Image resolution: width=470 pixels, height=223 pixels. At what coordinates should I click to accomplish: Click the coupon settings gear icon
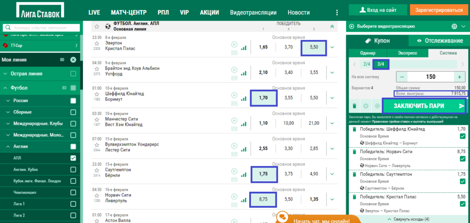365,106
